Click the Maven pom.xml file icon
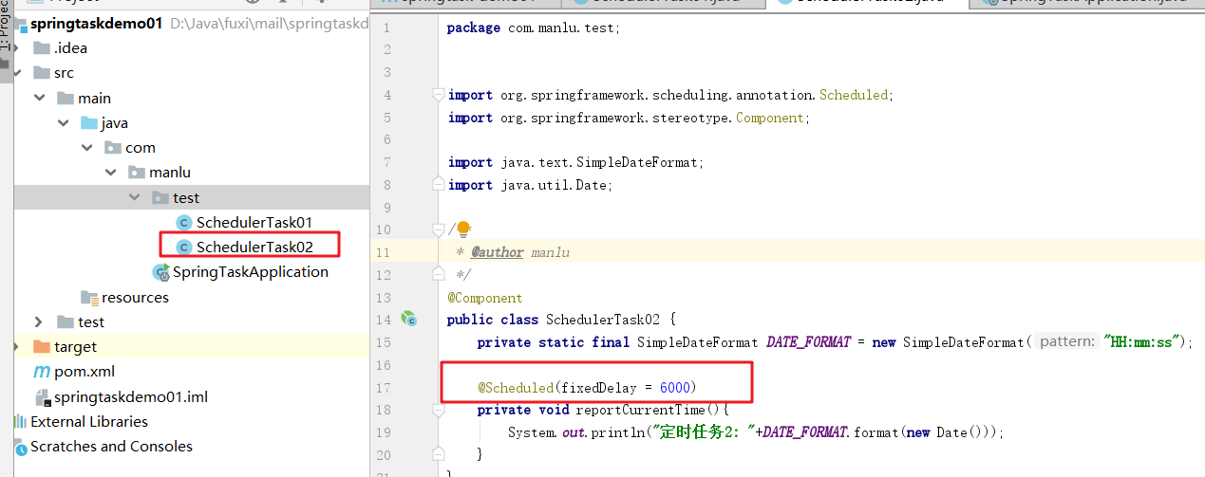 click(42, 372)
